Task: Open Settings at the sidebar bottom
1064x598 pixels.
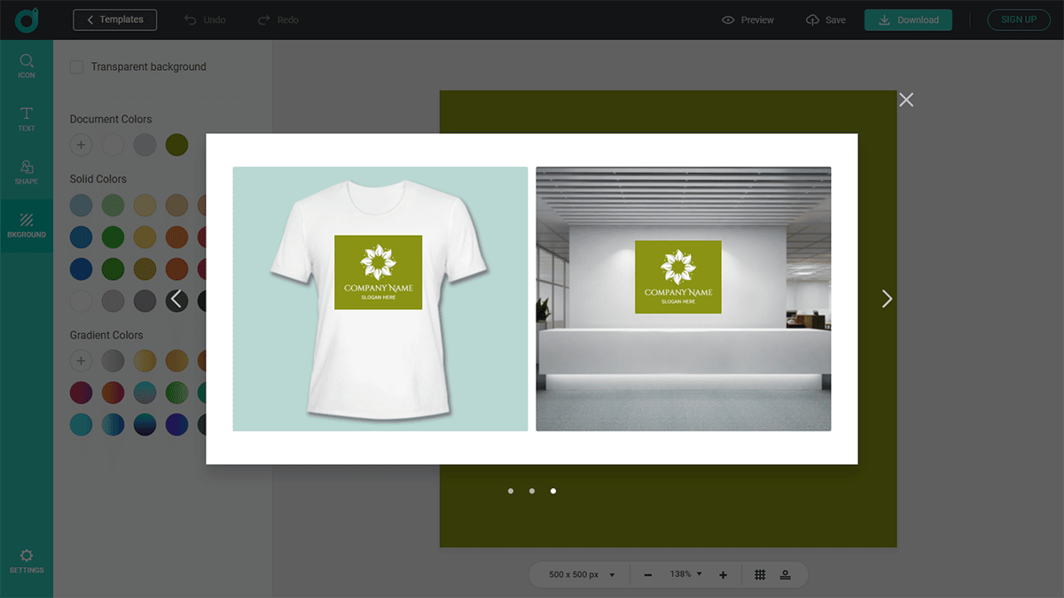Action: click(x=27, y=561)
